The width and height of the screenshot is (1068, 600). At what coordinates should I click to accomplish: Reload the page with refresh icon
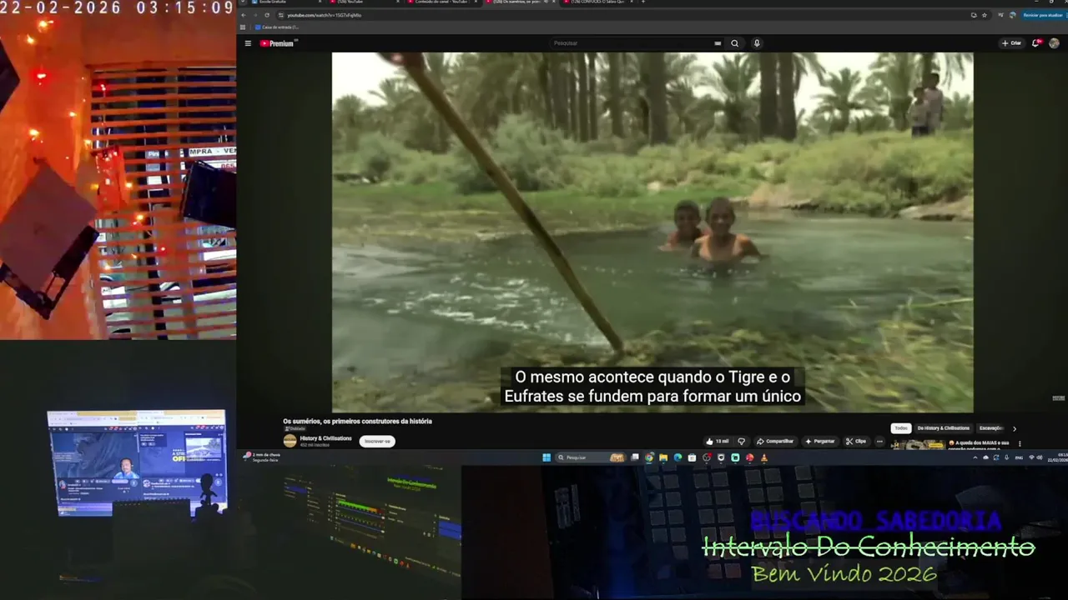267,15
